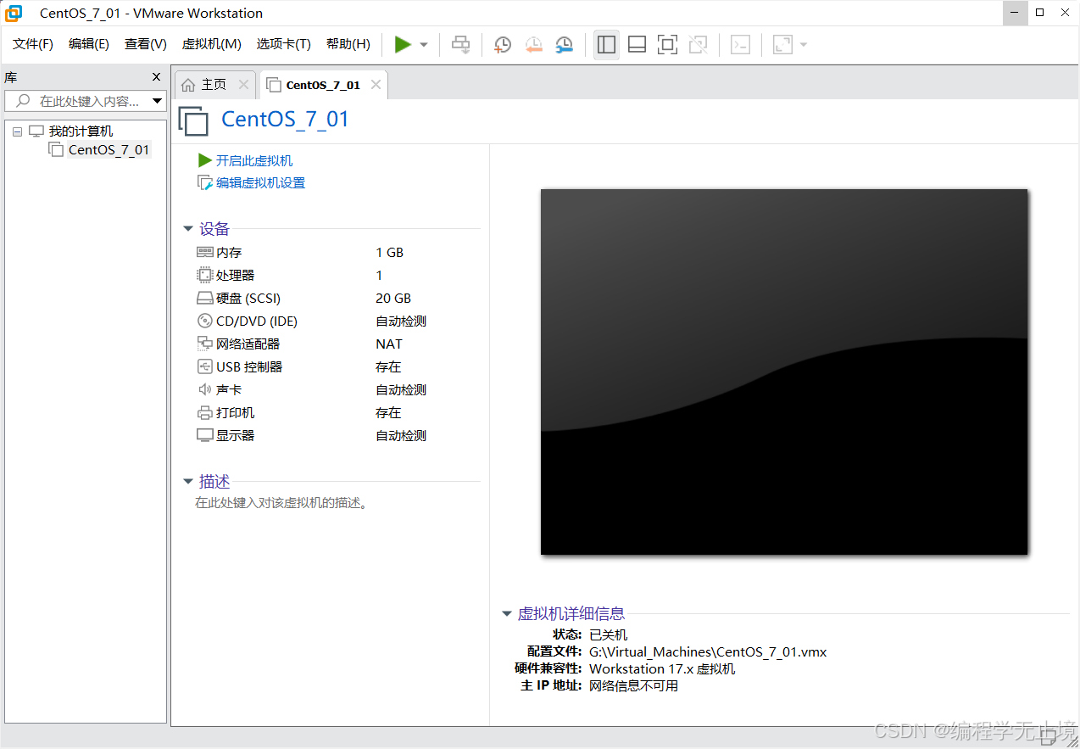Click the console view toolbar icon
The image size is (1080, 749).
click(x=740, y=45)
